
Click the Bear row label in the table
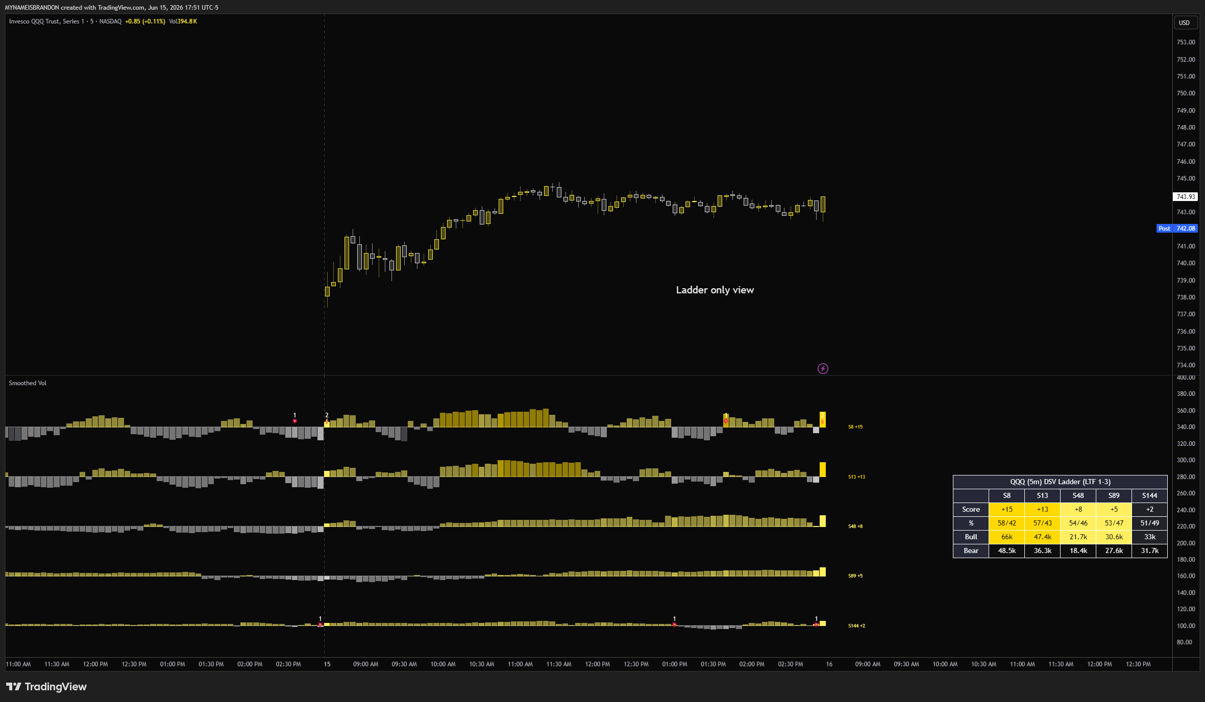971,550
